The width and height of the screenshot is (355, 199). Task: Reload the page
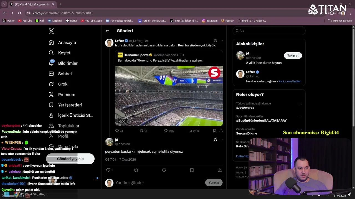(x=19, y=13)
